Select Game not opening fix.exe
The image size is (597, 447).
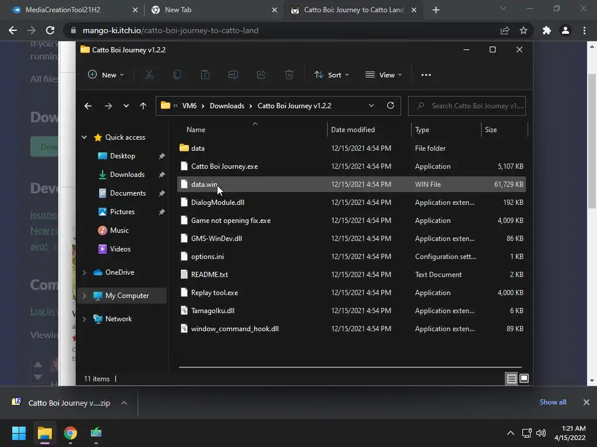click(352, 221)
